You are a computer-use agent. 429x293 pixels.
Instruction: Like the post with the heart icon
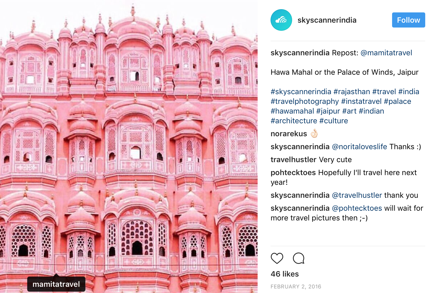coord(277,258)
